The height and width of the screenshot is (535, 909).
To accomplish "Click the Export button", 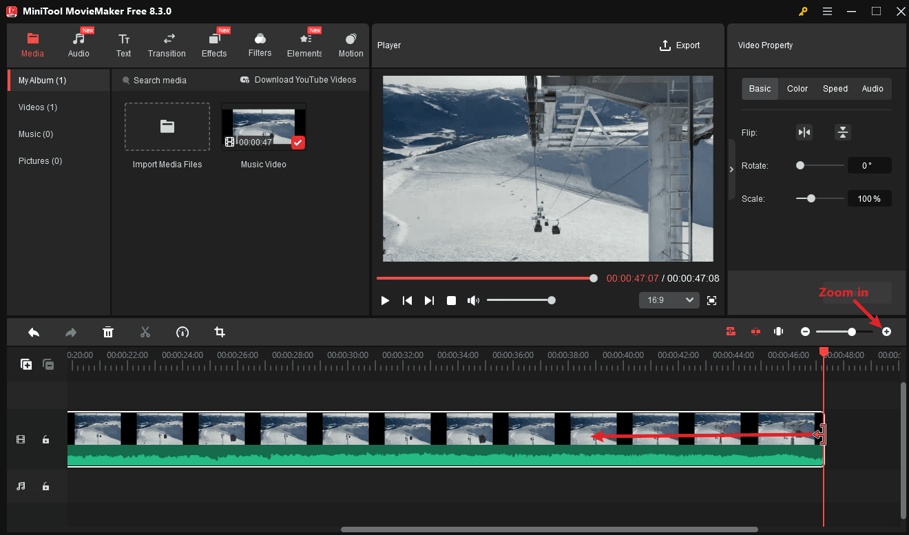I will tap(680, 45).
